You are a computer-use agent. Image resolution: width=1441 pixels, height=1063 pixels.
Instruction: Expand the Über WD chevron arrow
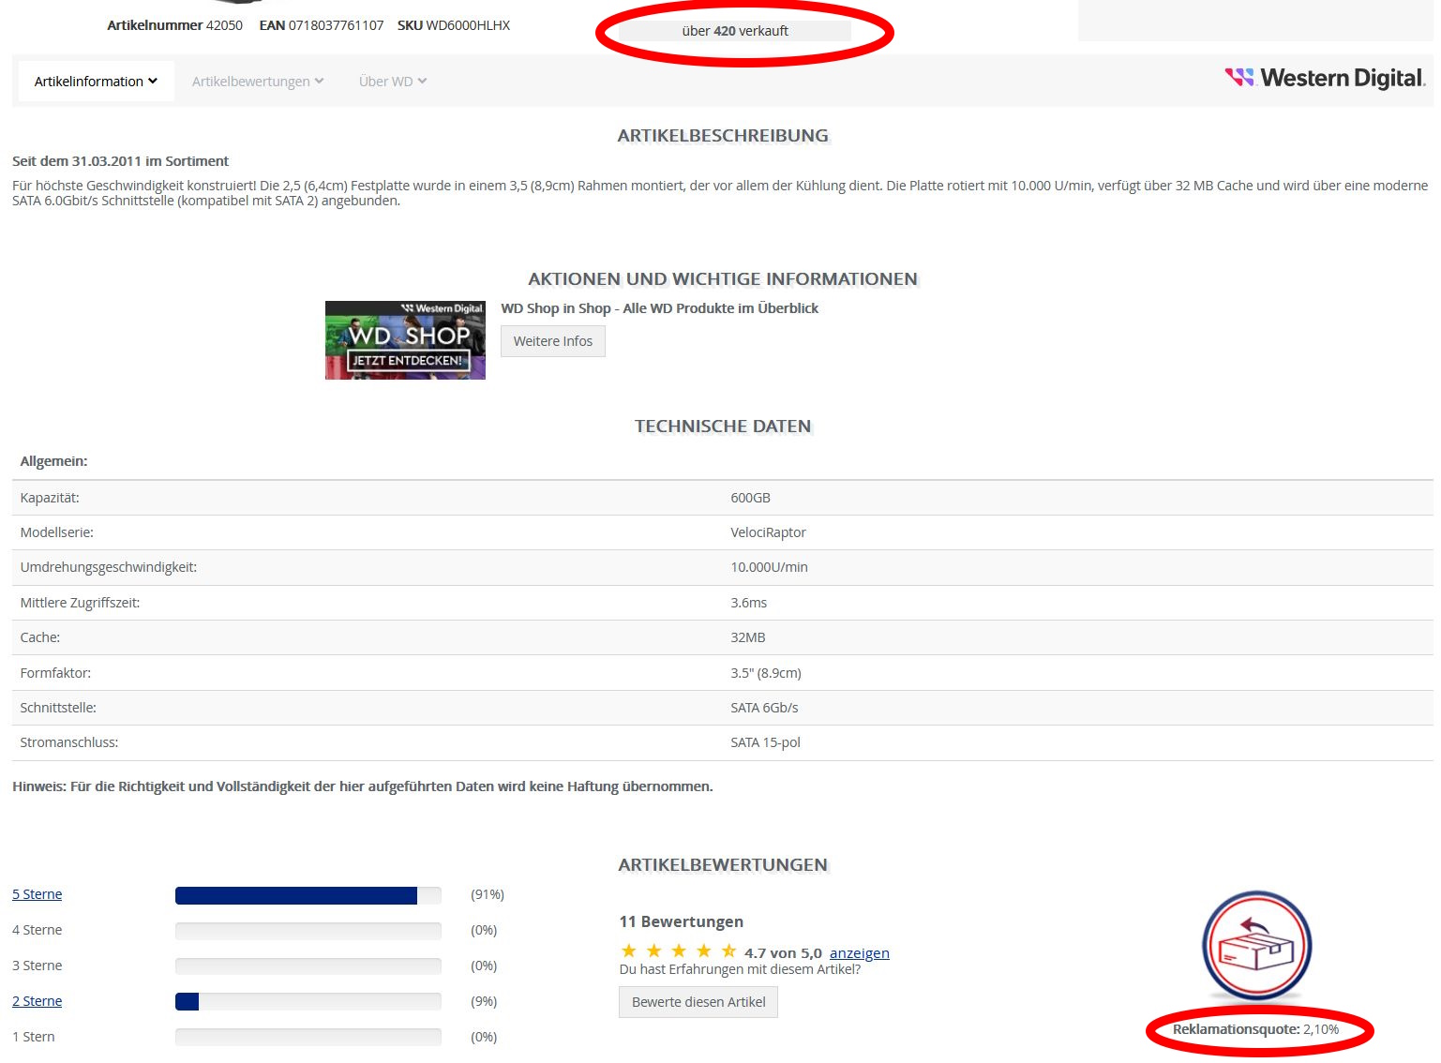(422, 81)
